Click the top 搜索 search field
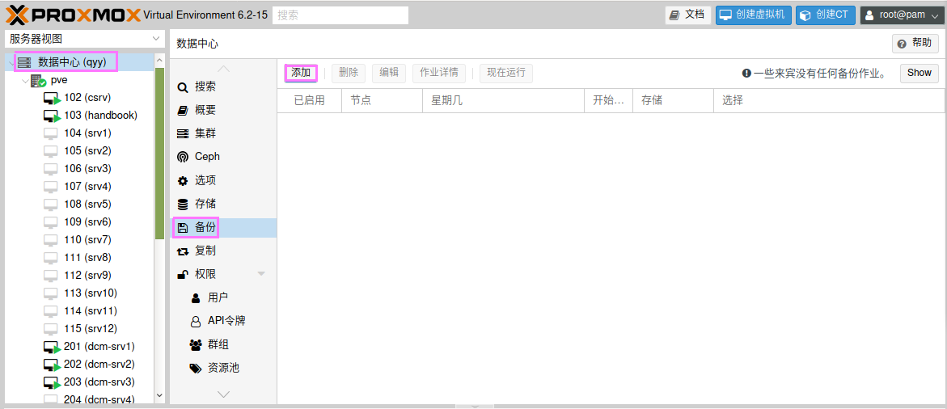 coord(340,15)
